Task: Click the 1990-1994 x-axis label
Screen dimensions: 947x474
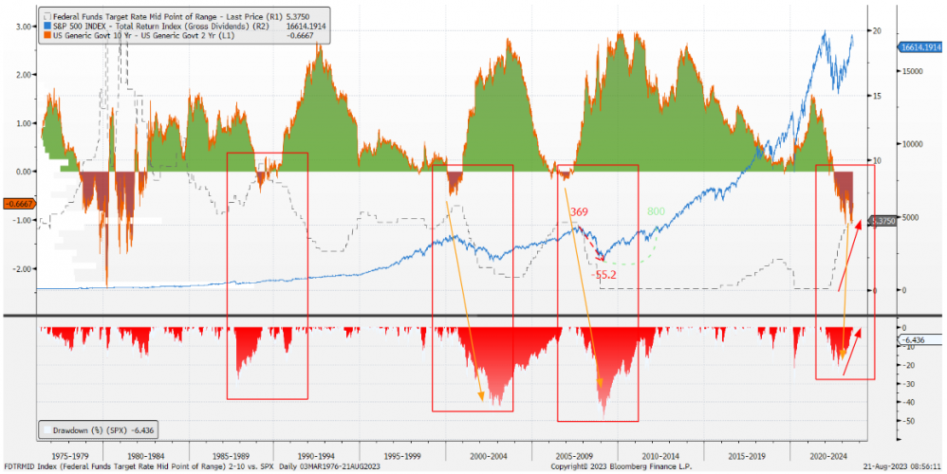Action: click(318, 457)
